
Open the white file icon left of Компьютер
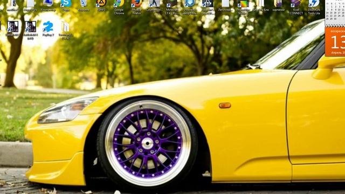tap(30, 5)
